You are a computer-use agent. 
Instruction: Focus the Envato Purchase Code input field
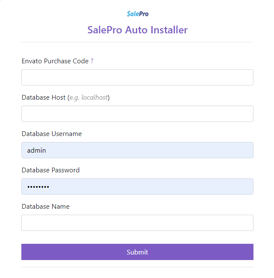137,77
